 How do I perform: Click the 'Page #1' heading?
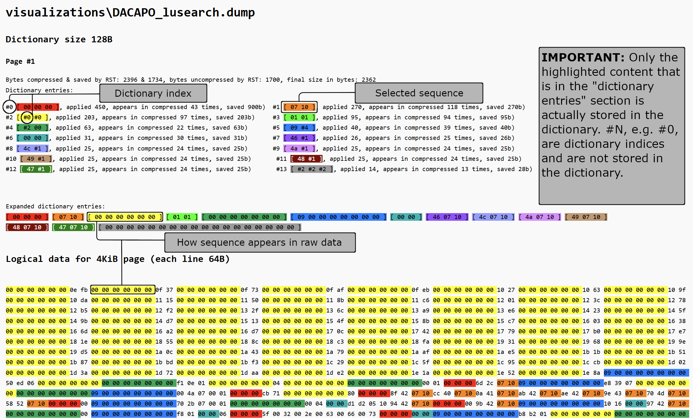click(20, 62)
